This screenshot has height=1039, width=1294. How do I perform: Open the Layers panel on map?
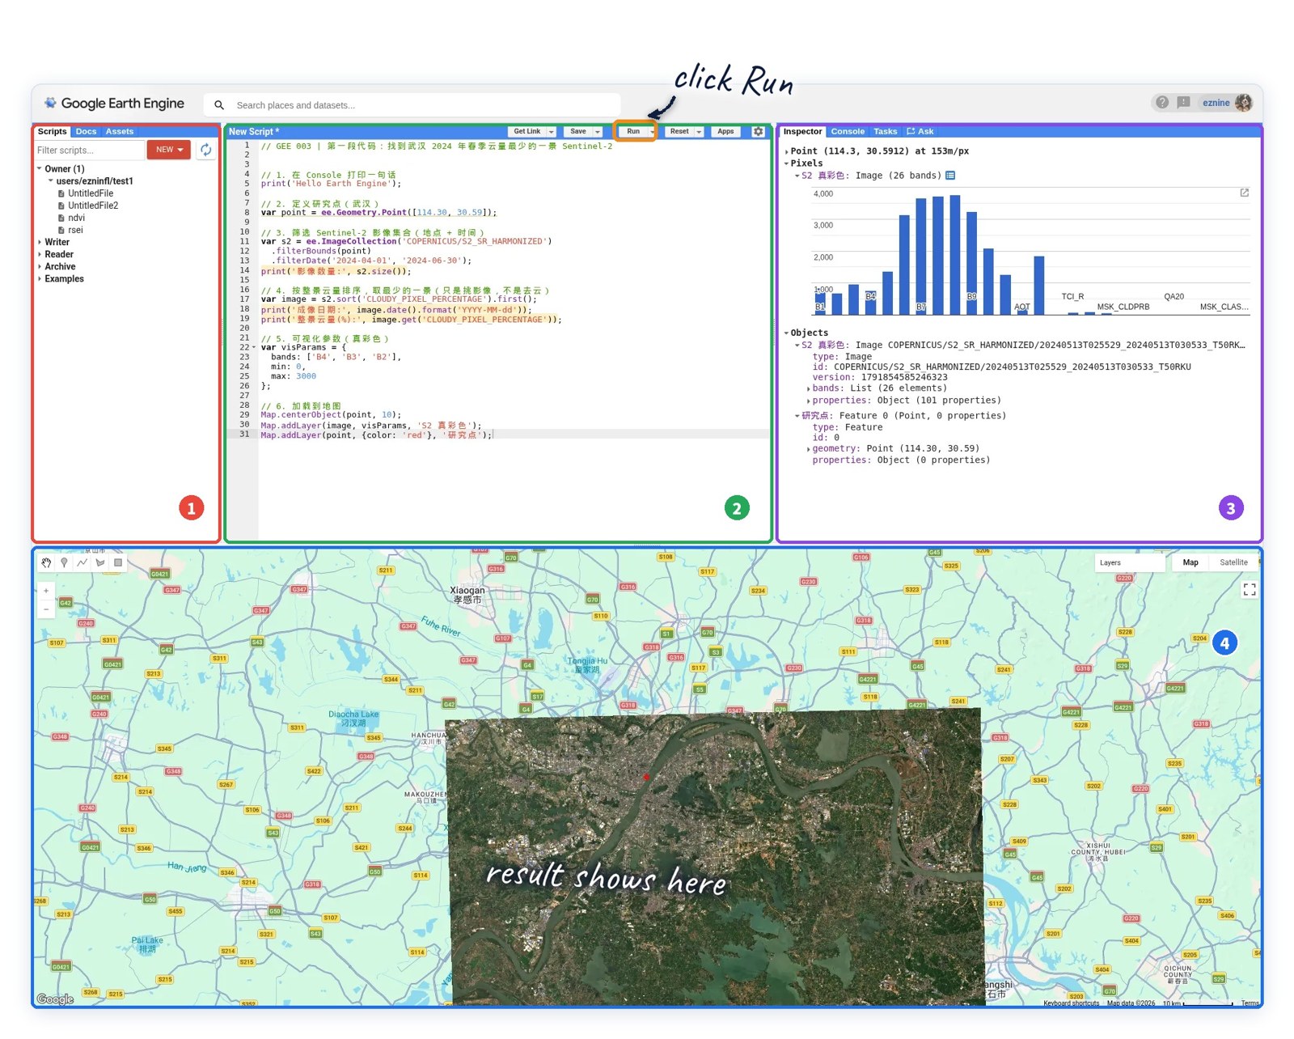tap(1130, 562)
